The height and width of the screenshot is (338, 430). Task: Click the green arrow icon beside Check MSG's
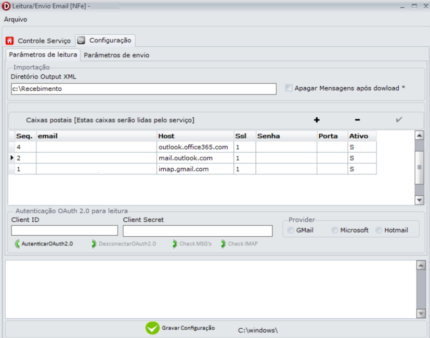click(175, 244)
